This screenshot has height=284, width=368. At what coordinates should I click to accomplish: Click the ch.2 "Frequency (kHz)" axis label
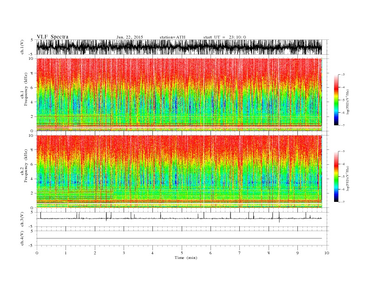point(26,166)
